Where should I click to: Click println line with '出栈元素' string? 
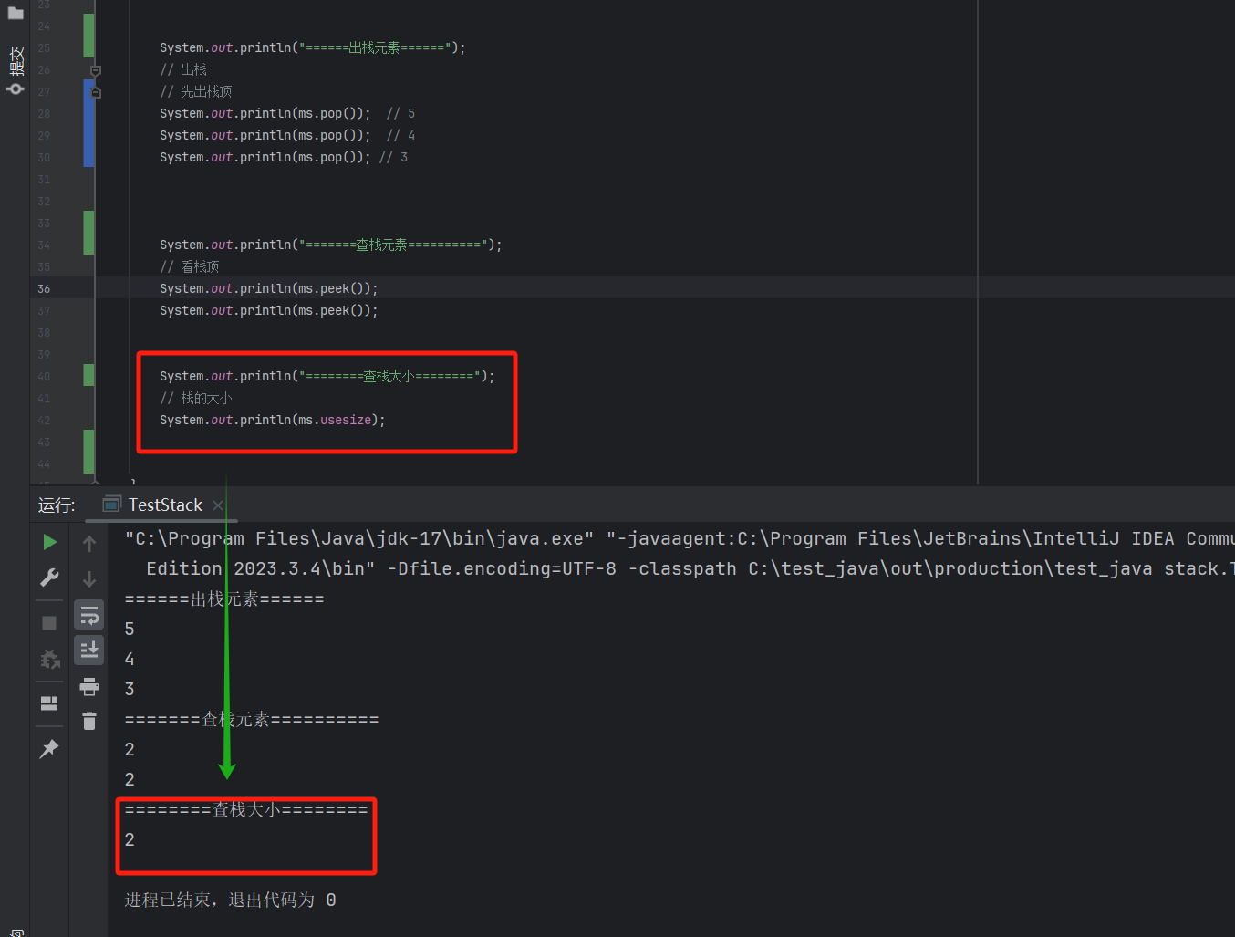click(x=312, y=47)
